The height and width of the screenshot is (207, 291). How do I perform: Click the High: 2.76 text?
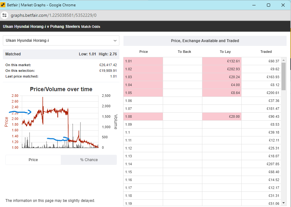[108, 54]
